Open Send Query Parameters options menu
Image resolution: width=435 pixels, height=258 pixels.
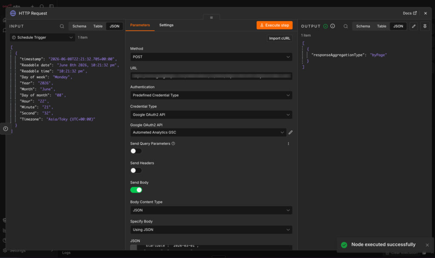coord(288,143)
